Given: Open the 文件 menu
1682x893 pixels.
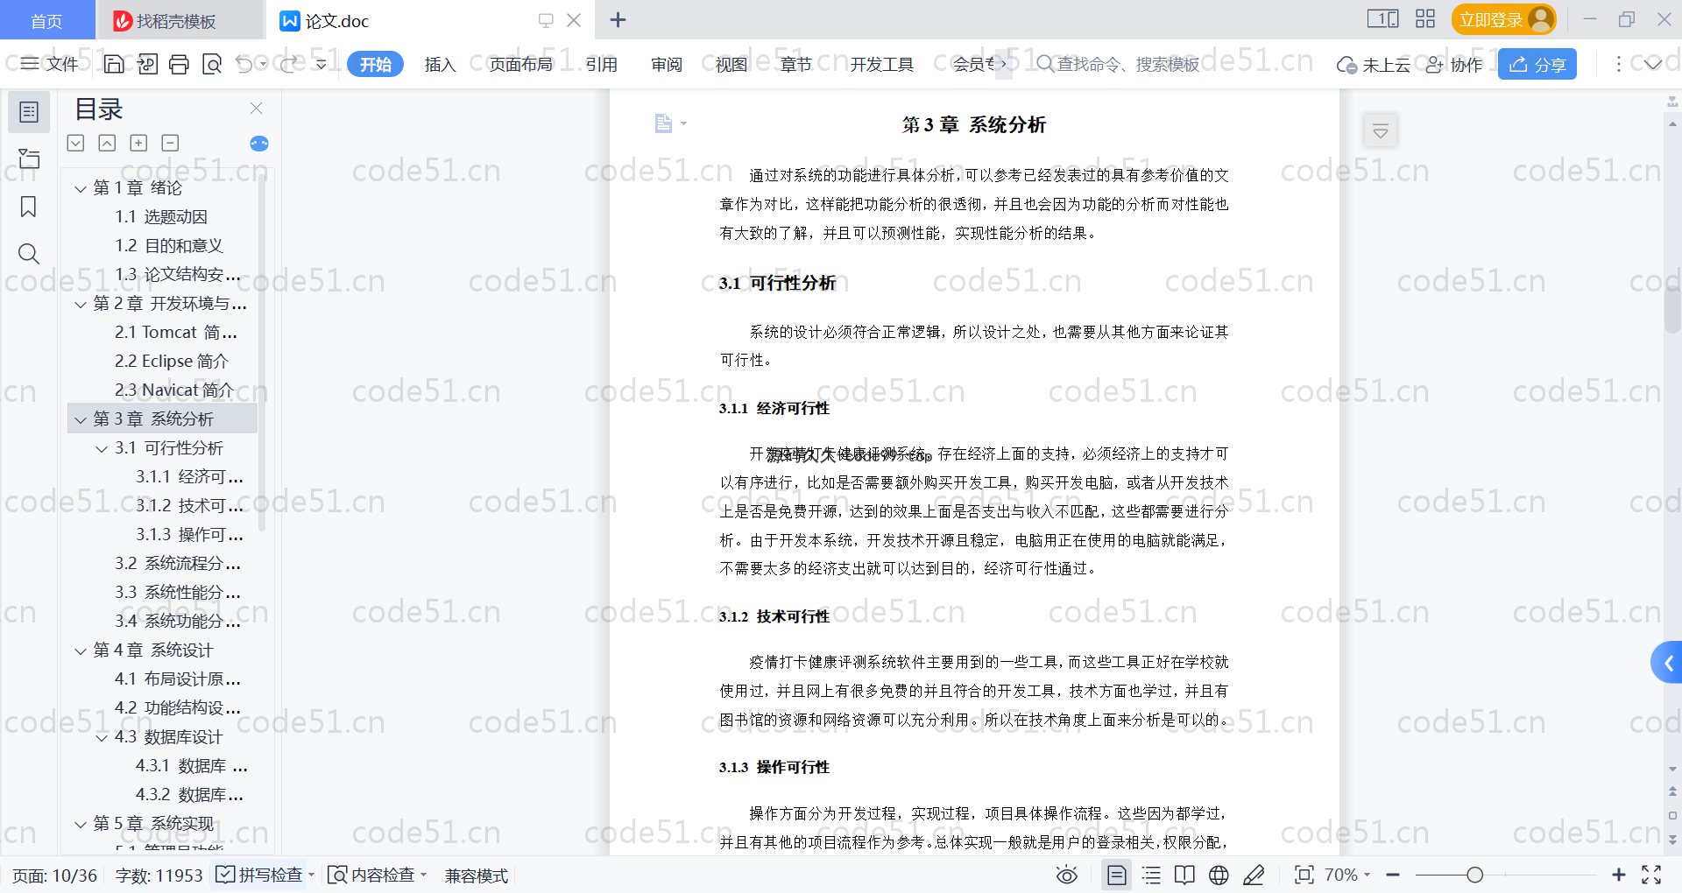Looking at the screenshot, I should [x=50, y=64].
